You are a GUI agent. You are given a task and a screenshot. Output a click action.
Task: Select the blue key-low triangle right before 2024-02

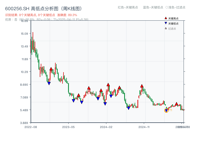[x=105, y=104]
